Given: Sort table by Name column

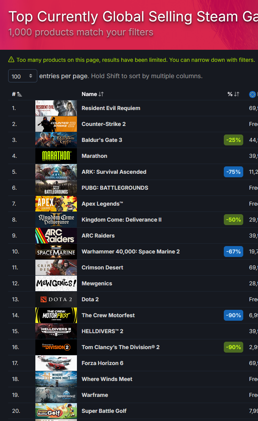Looking at the screenshot, I should 92,94.
